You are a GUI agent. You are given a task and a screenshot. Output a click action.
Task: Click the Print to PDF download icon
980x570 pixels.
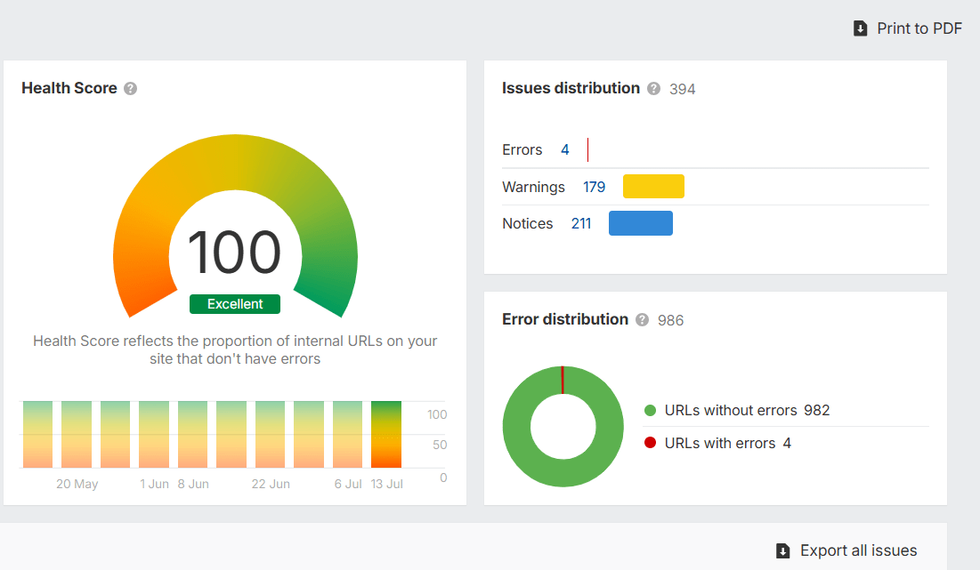click(860, 28)
